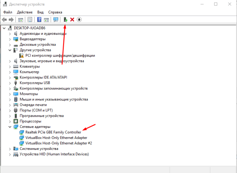Click Update device driver toolbar icon

tap(65, 20)
